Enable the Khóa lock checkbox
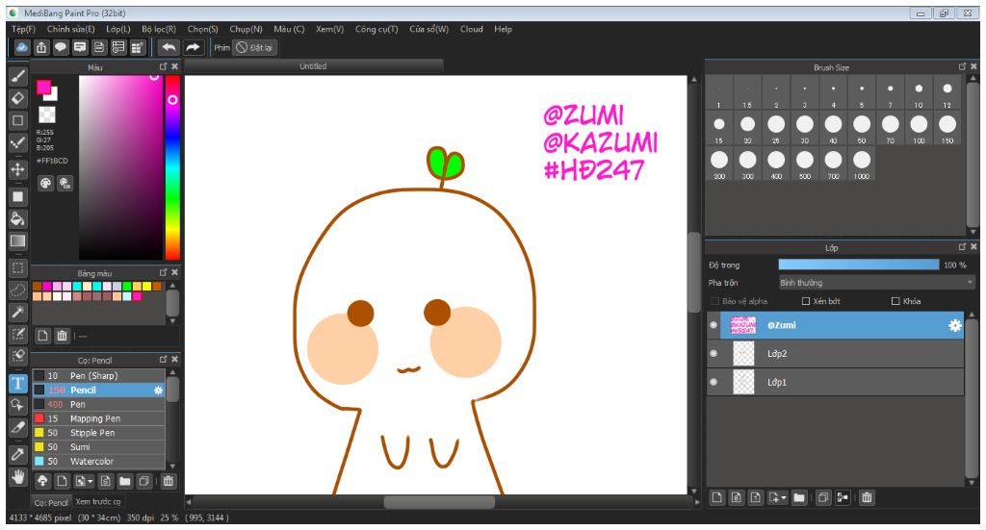Screen dimensions: 986x530 [x=895, y=301]
